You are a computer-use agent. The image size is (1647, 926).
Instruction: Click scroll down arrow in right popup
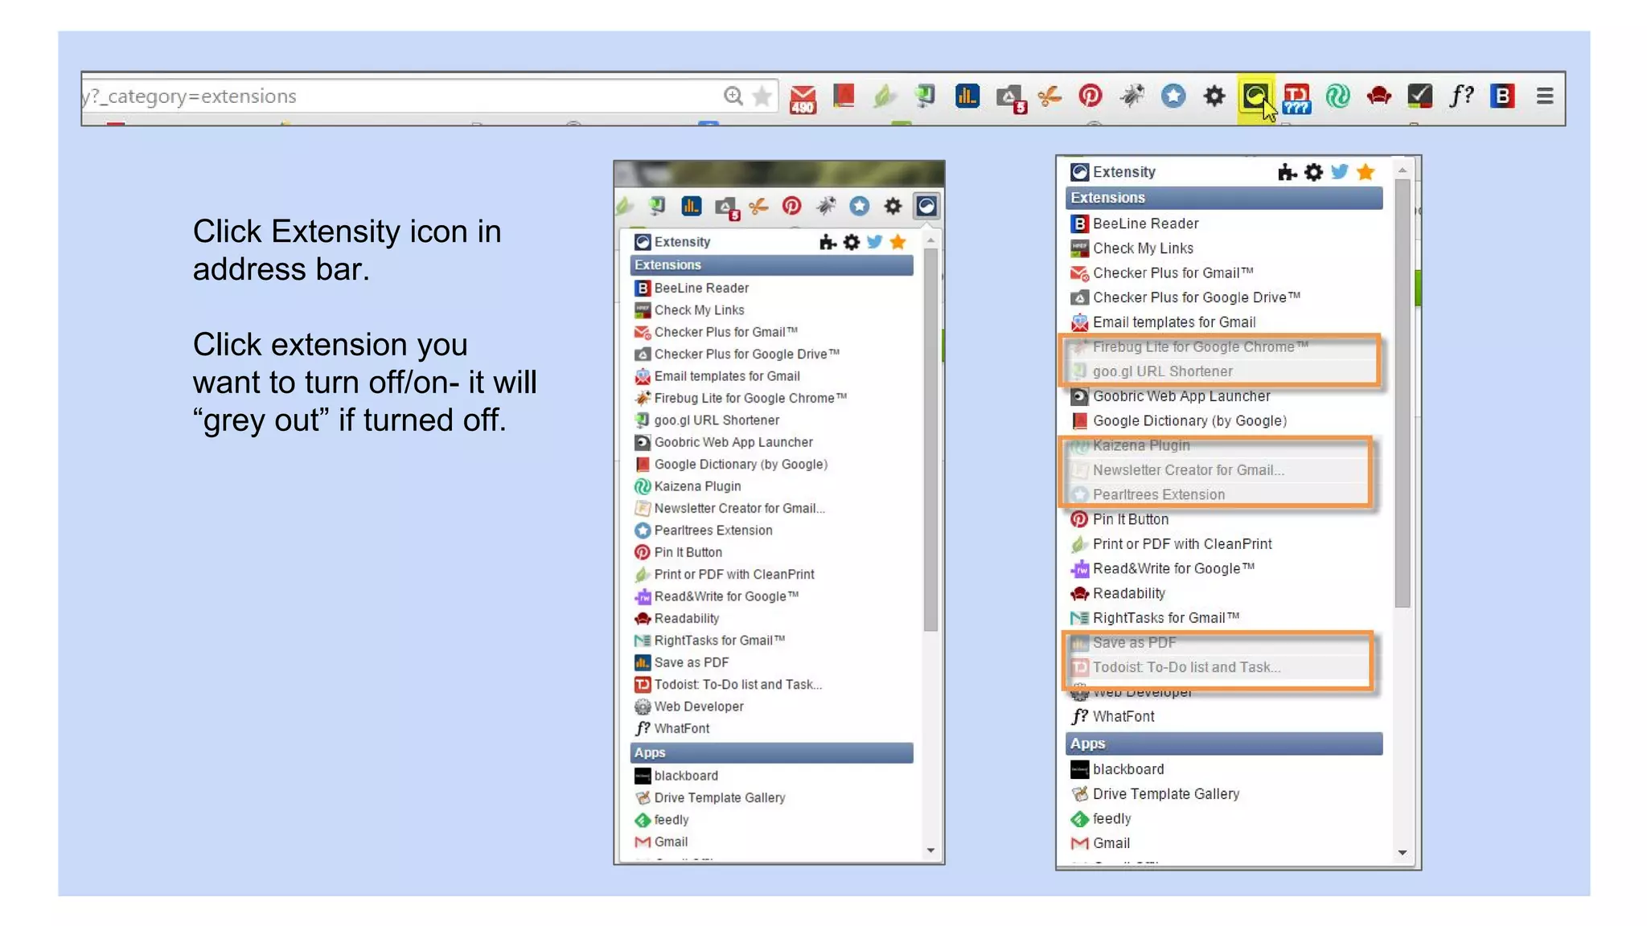click(x=1402, y=853)
